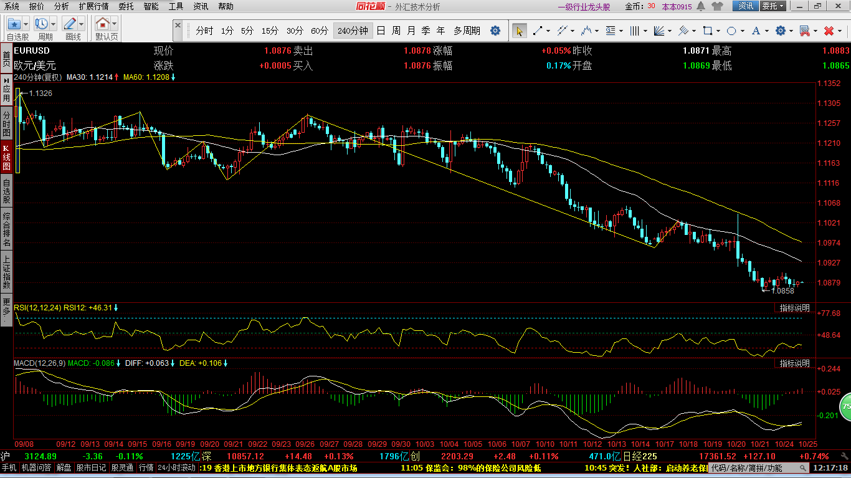Select the wave line drawing tool
This screenshot has width=851, height=478.
tap(586, 31)
